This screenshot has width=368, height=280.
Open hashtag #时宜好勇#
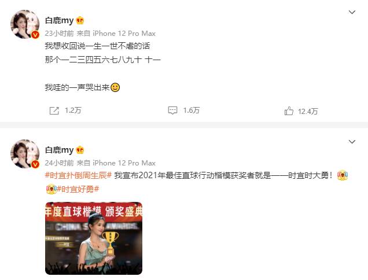tap(78, 189)
